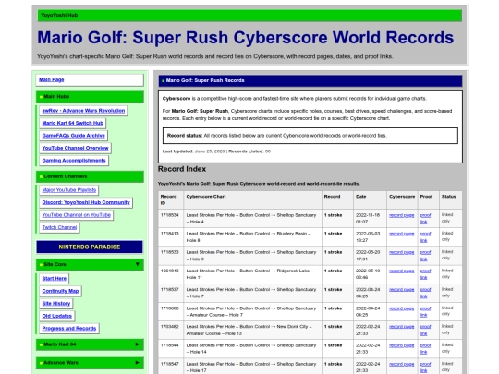Open proof link for New Donk City Hole 13
This screenshot has width=499, height=374.
pos(425,330)
